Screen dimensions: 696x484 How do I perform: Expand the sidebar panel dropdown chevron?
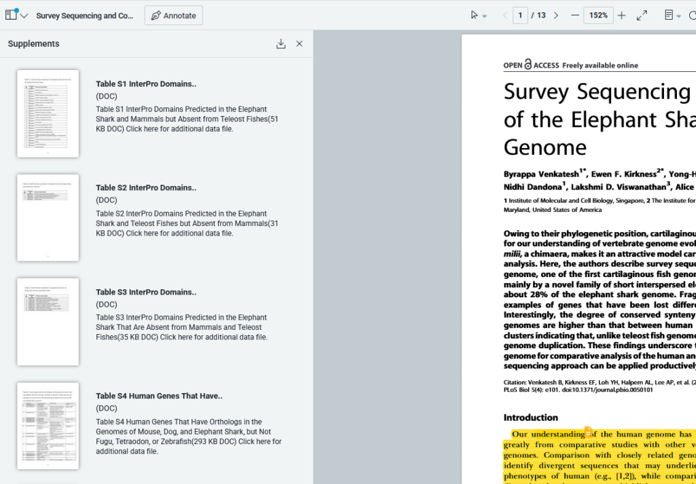pyautogui.click(x=24, y=16)
